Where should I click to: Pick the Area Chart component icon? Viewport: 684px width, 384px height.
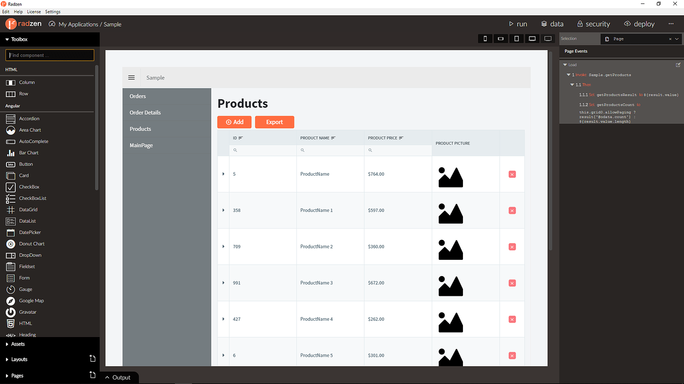point(10,130)
